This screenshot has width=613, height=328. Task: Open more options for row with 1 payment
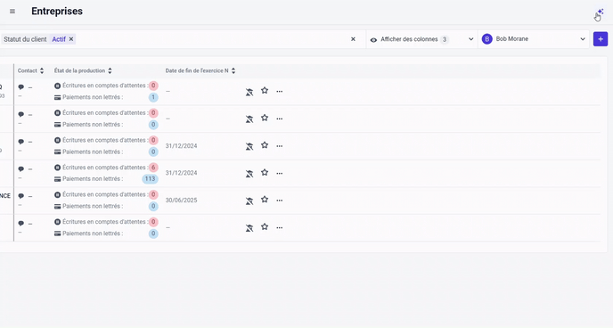tap(280, 92)
